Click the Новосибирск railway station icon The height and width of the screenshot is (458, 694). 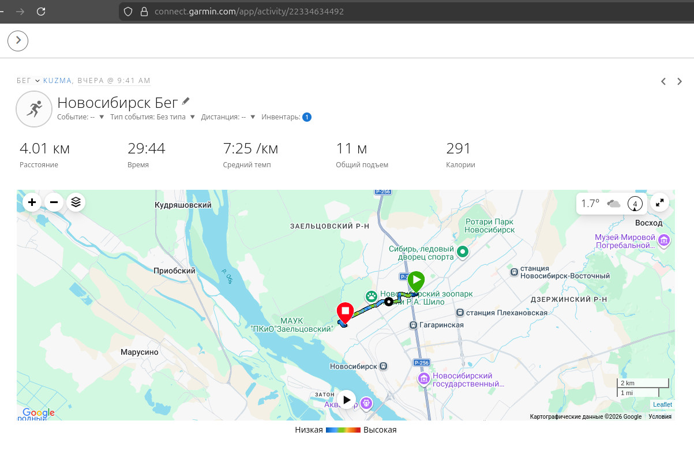point(384,366)
